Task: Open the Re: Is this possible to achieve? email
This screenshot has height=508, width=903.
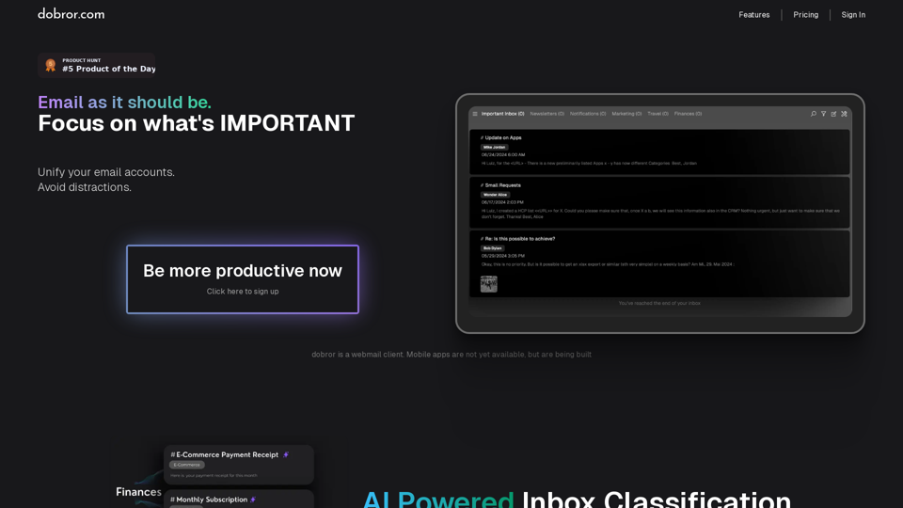Action: click(x=659, y=263)
